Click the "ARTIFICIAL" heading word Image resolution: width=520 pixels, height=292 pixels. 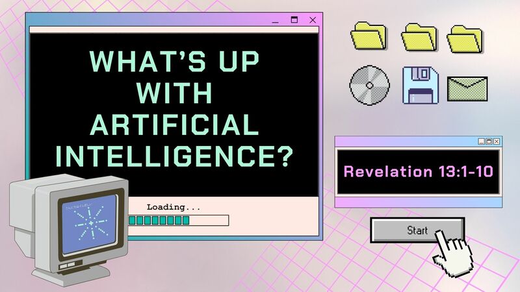(x=174, y=125)
